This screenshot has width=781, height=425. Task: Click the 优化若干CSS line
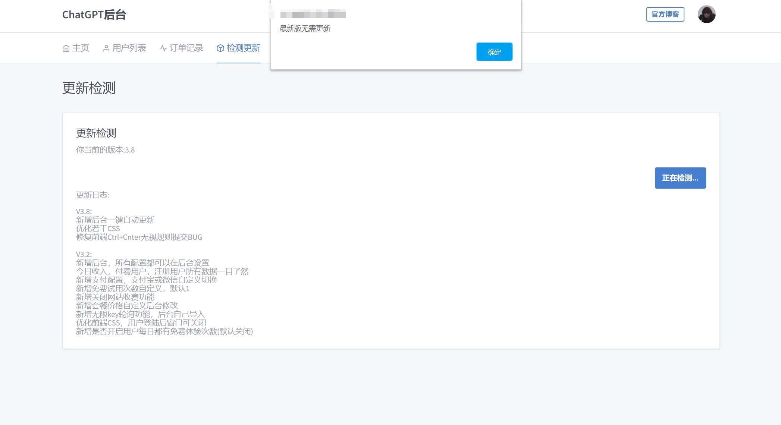coord(98,229)
